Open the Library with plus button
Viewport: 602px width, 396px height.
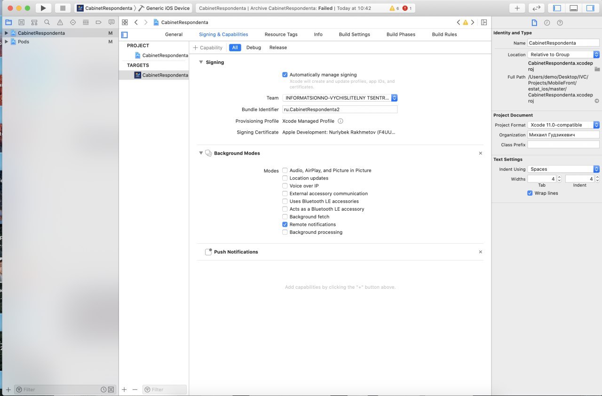click(x=517, y=8)
